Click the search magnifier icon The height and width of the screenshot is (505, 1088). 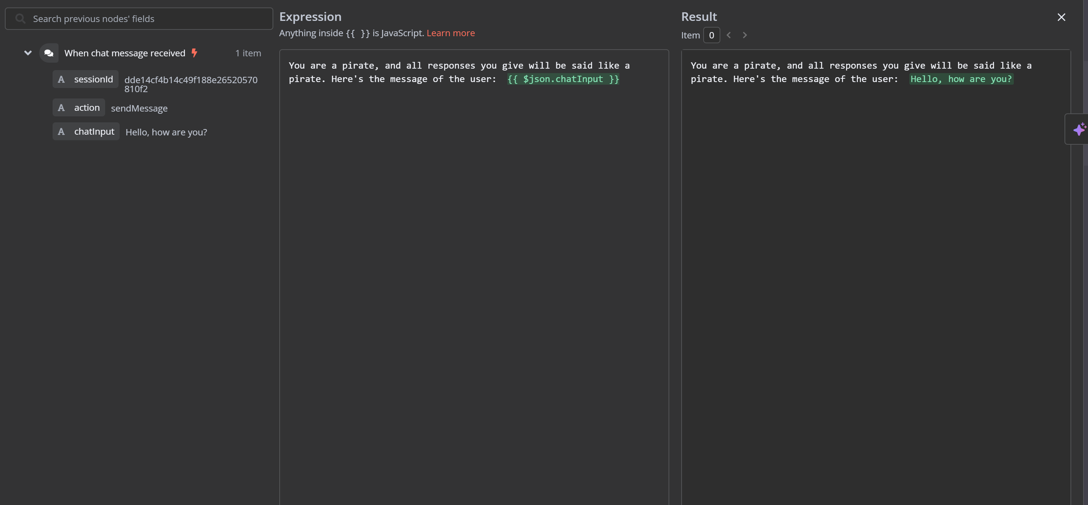coord(20,19)
